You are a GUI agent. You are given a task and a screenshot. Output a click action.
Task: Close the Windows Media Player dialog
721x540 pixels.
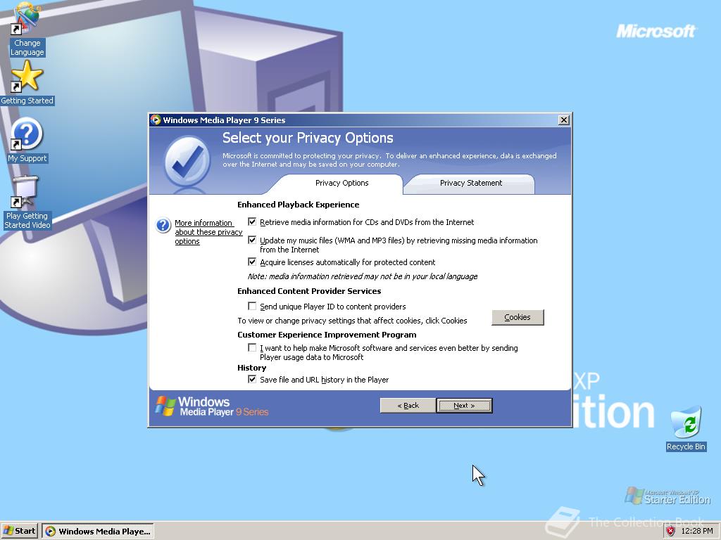(564, 120)
